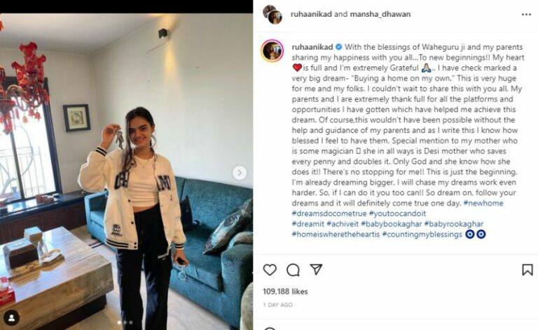Image resolution: width=538 pixels, height=330 pixels.
Task: Open the #babyrookaghar hashtag
Action: [454, 224]
